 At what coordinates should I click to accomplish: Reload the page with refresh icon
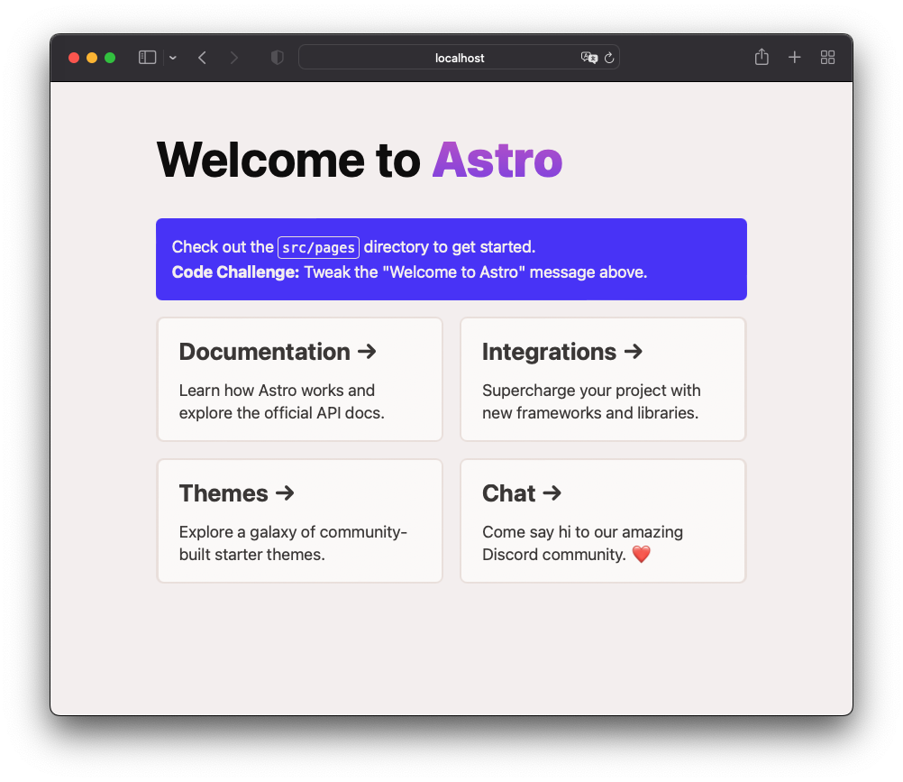tap(609, 58)
